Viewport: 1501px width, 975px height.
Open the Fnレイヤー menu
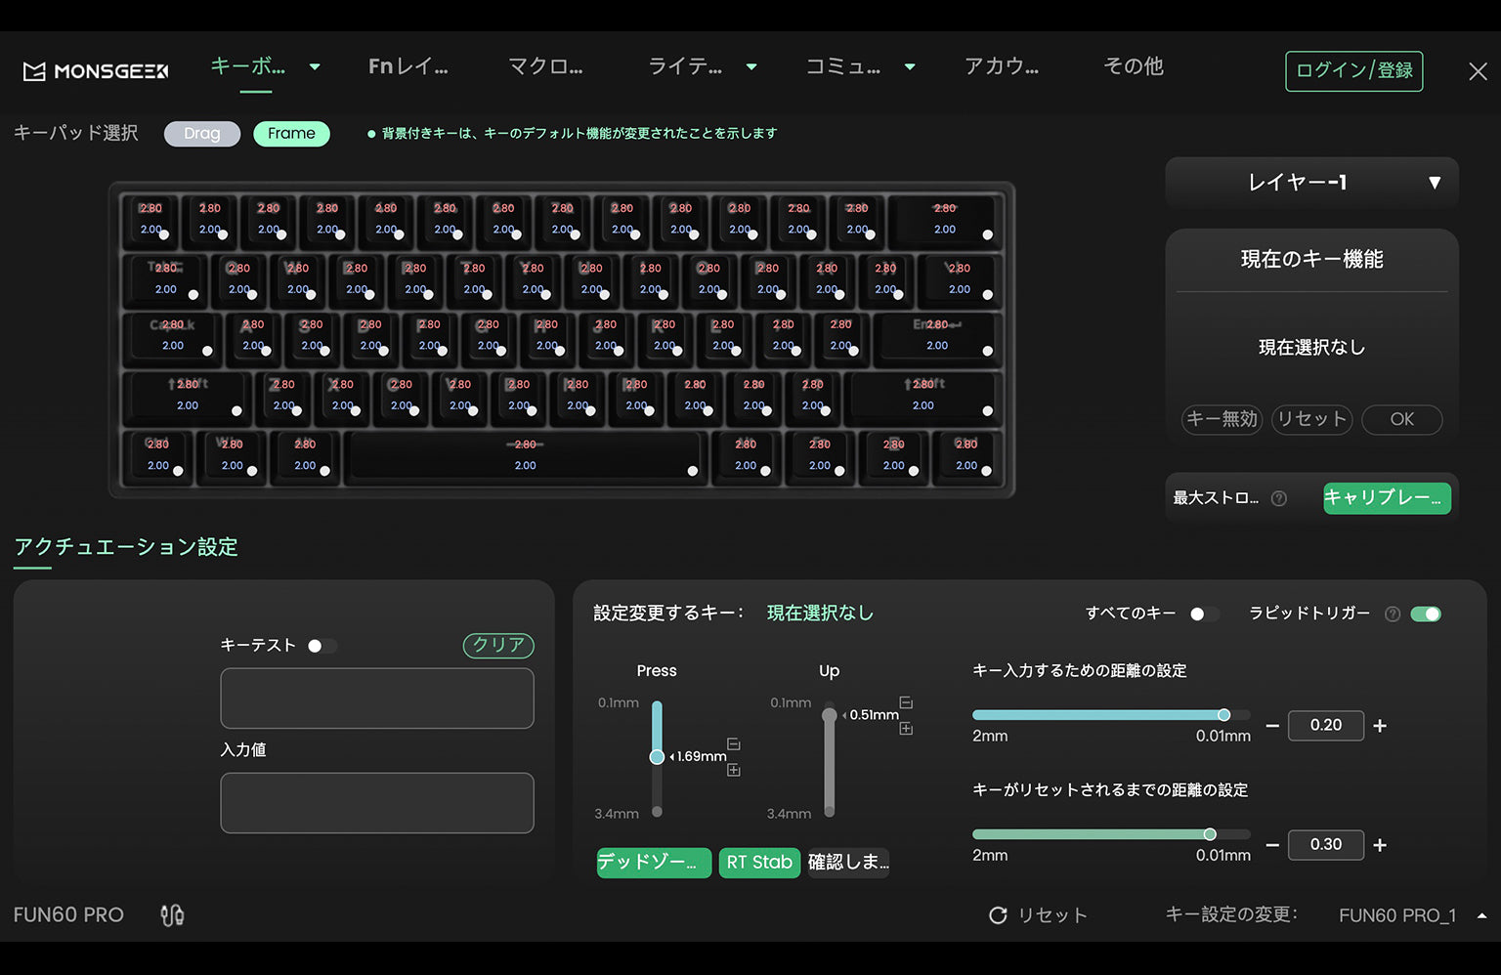[x=407, y=66]
